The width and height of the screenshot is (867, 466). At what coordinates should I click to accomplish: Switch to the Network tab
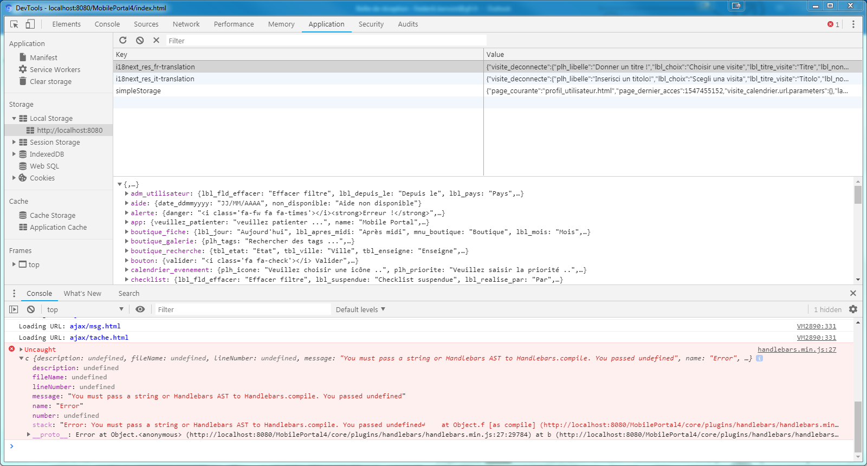pos(186,24)
